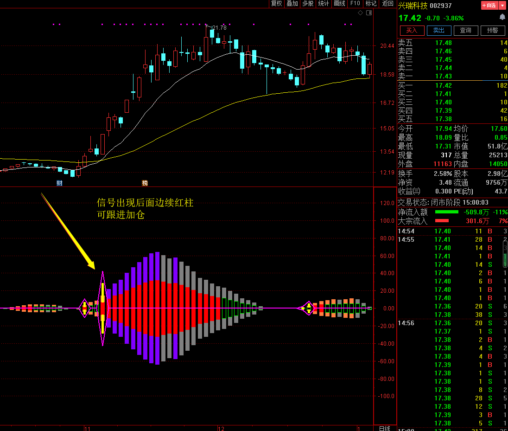Open the 自选 dropdown arrow

(502, 6)
